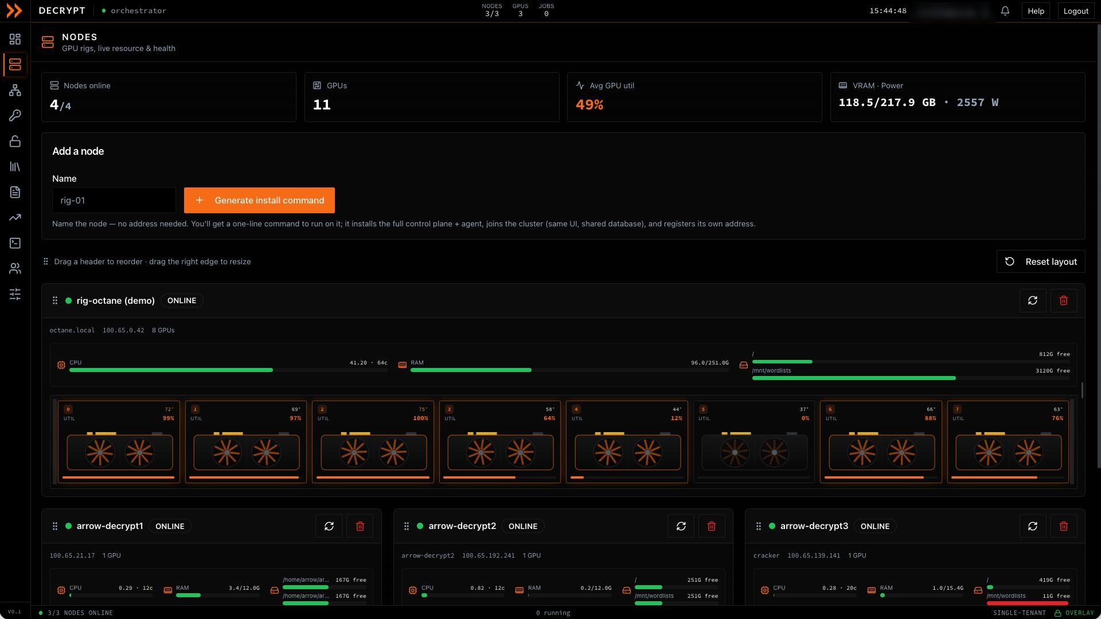Click NODES 3/3 counter in top bar
1101x619 pixels.
(492, 10)
